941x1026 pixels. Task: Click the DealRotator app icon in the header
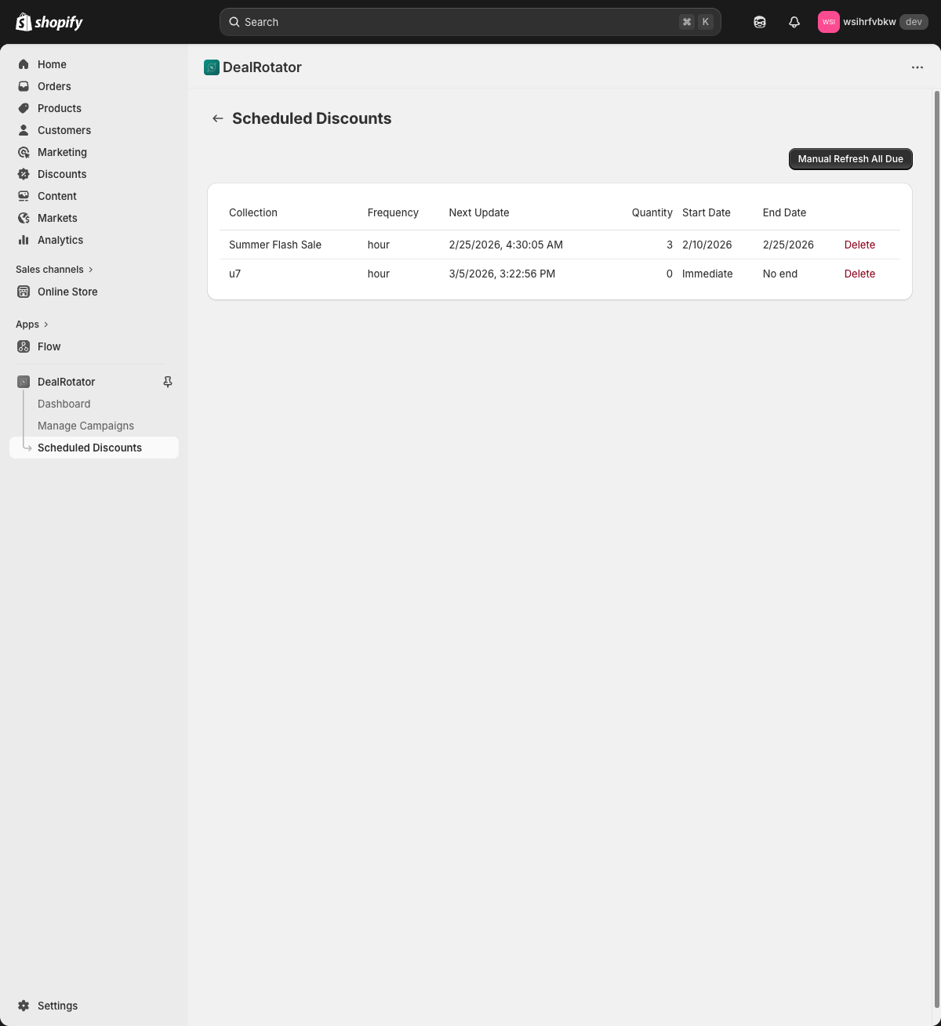pyautogui.click(x=212, y=67)
